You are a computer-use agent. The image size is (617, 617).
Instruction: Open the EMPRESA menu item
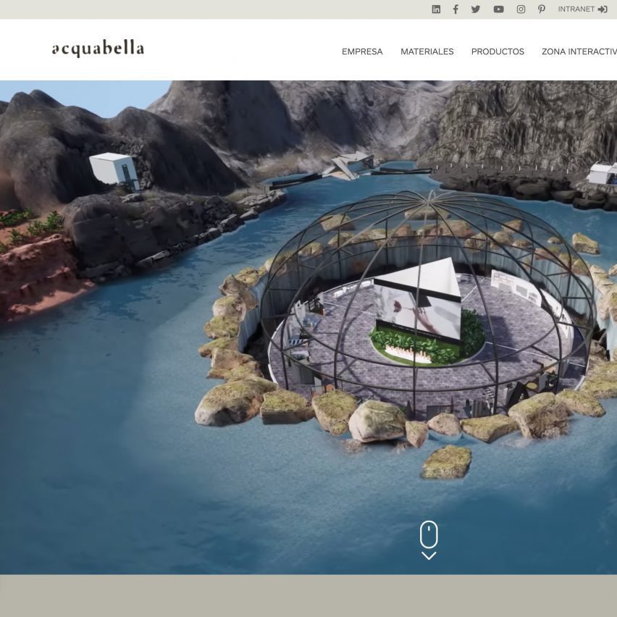click(x=362, y=51)
